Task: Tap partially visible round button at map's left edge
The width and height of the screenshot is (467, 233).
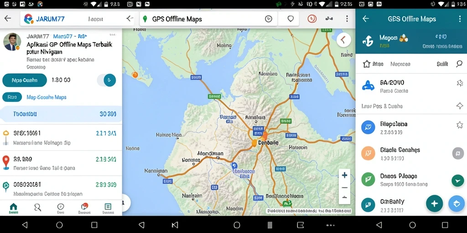Action: [x=126, y=203]
